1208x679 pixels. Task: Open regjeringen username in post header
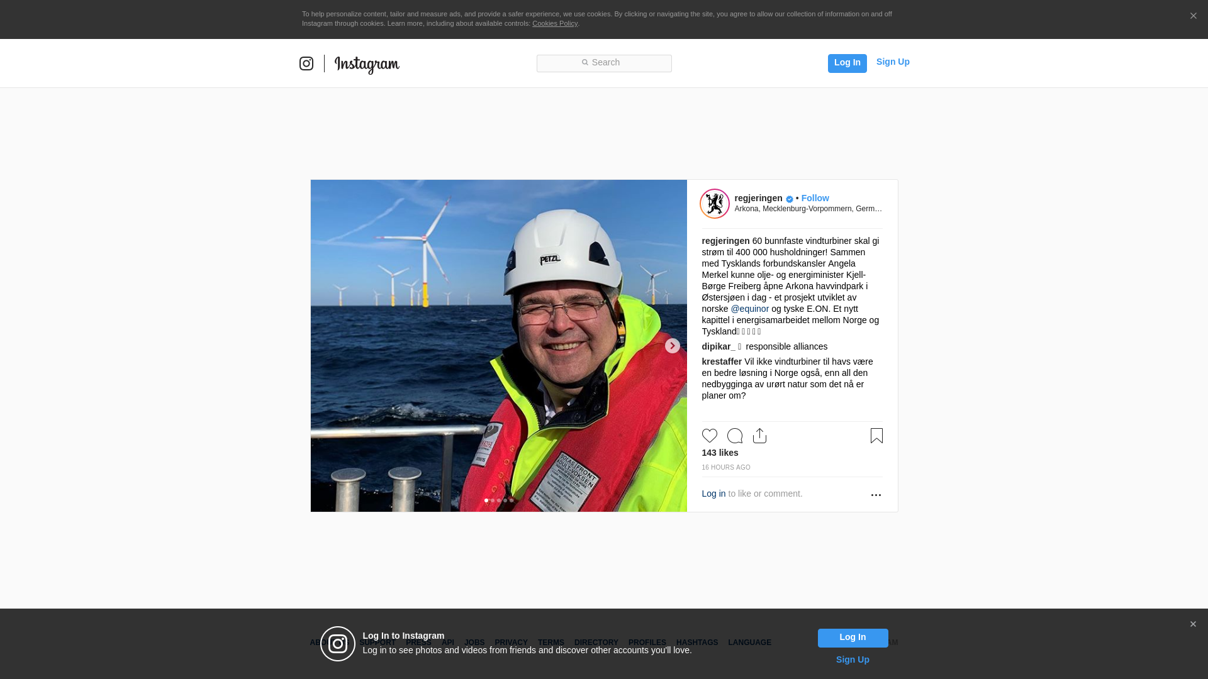758,198
